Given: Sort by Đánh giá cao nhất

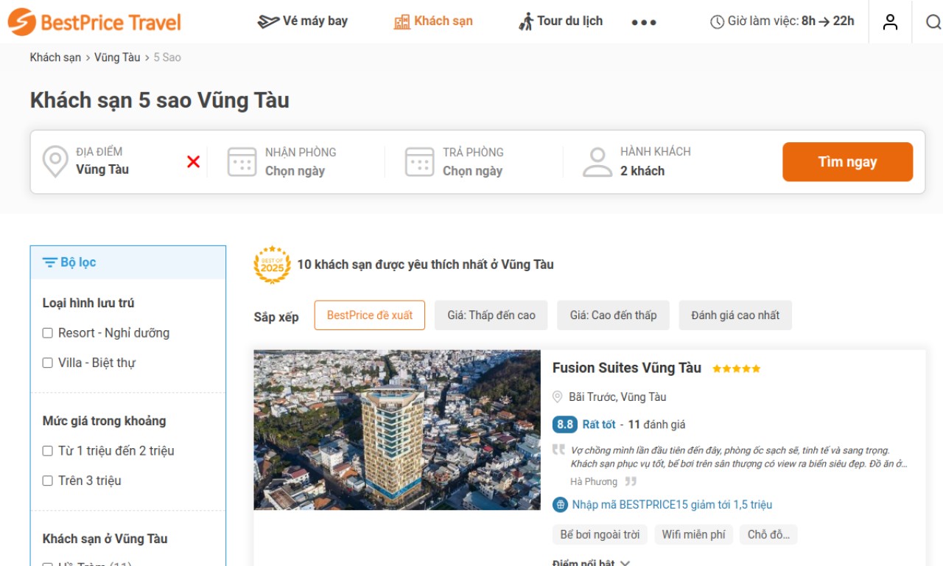Looking at the screenshot, I should coord(735,315).
